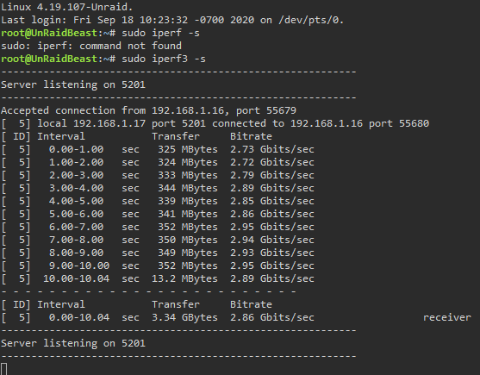Click the 'command not found' error message
The height and width of the screenshot is (375, 480).
130,46
